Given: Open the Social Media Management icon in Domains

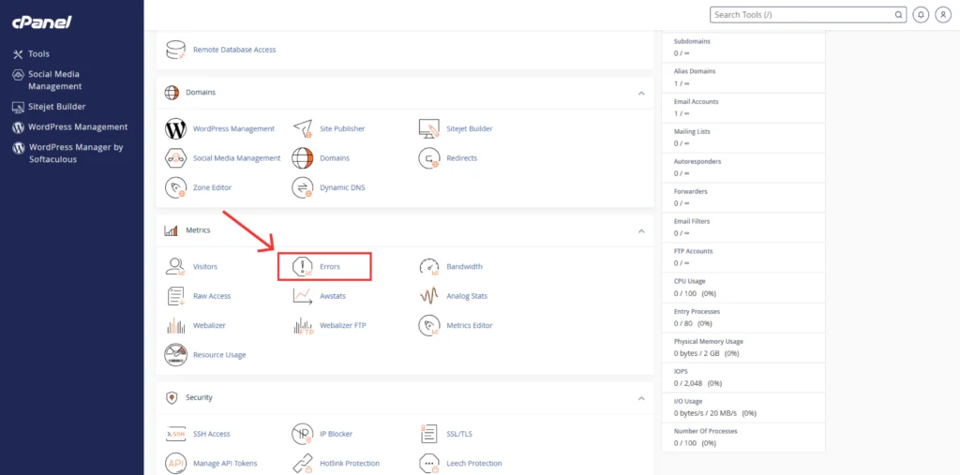Looking at the screenshot, I should 175,158.
